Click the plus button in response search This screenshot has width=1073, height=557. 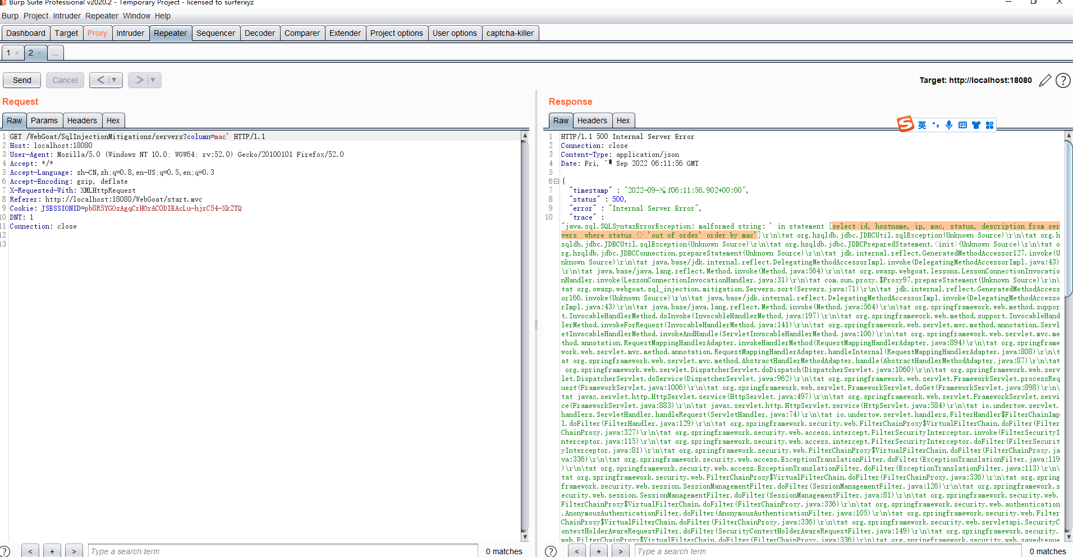599,551
